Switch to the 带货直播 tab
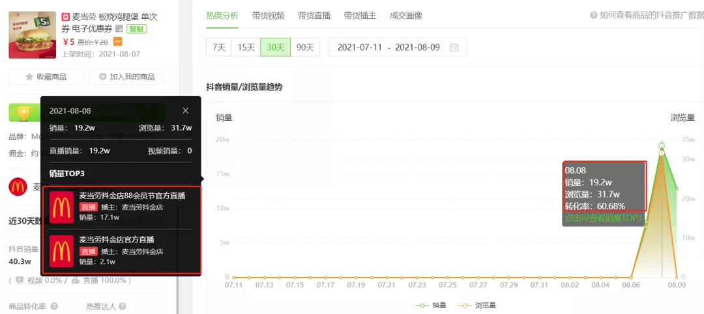Viewport: 704px width, 314px height. click(x=314, y=15)
